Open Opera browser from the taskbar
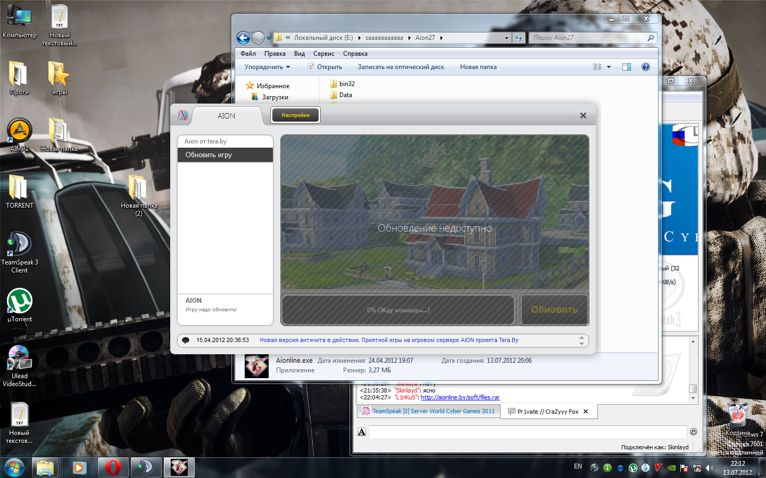The width and height of the screenshot is (766, 478). click(113, 468)
